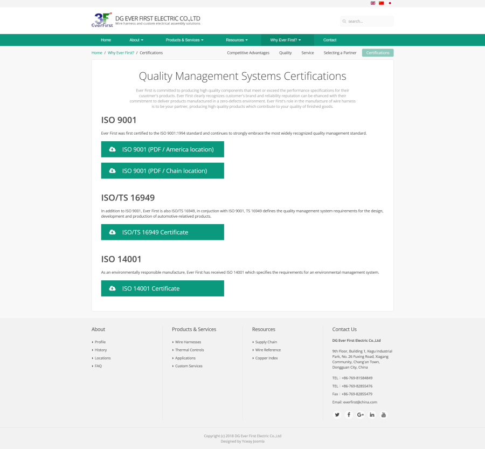
Task: Click the Twitter icon in footer
Action: [337, 415]
